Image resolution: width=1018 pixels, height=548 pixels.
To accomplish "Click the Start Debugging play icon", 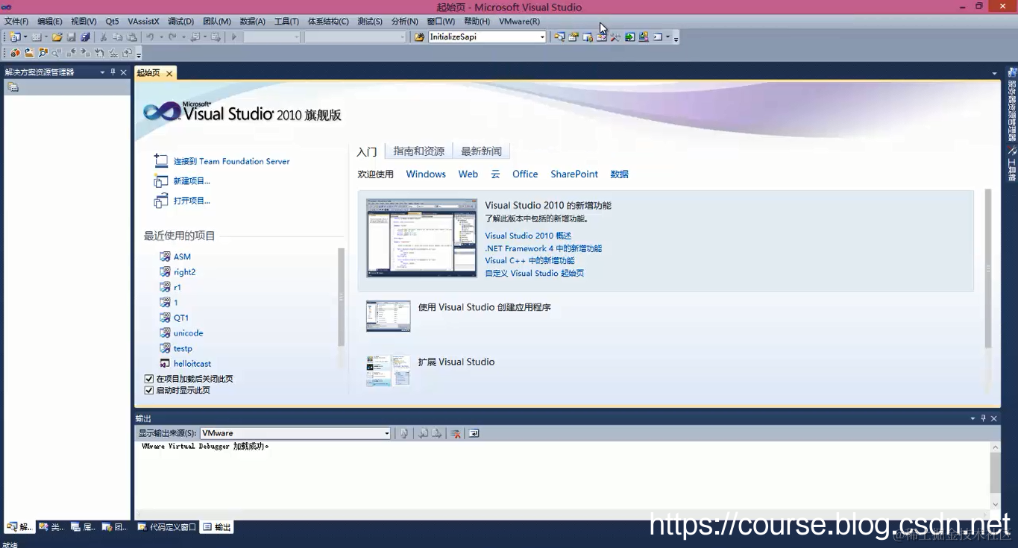I will [x=233, y=37].
